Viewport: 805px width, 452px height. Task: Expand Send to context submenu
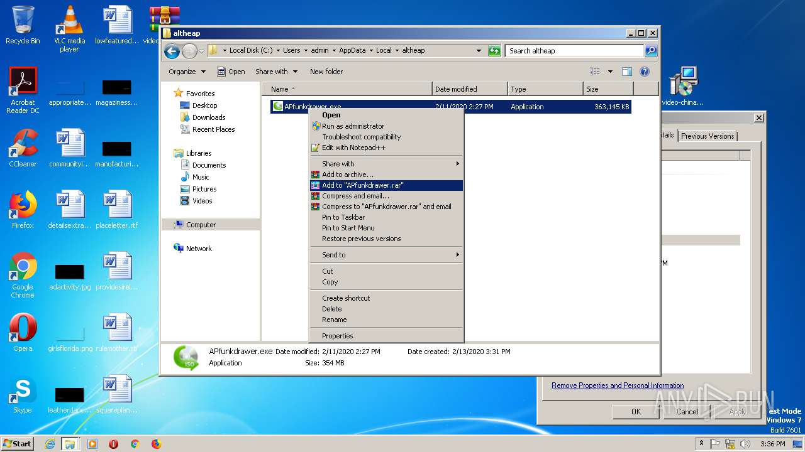pyautogui.click(x=386, y=255)
